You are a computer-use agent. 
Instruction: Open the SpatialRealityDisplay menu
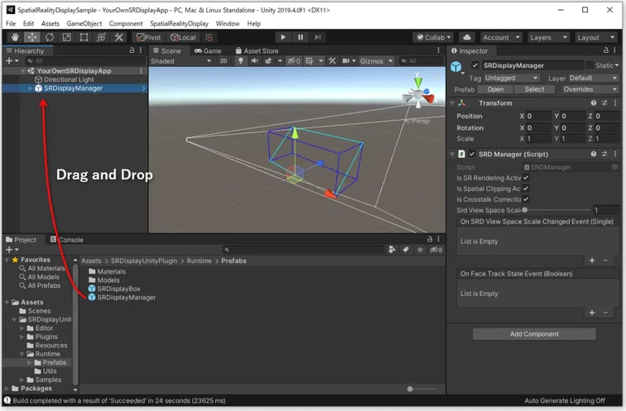pos(179,23)
